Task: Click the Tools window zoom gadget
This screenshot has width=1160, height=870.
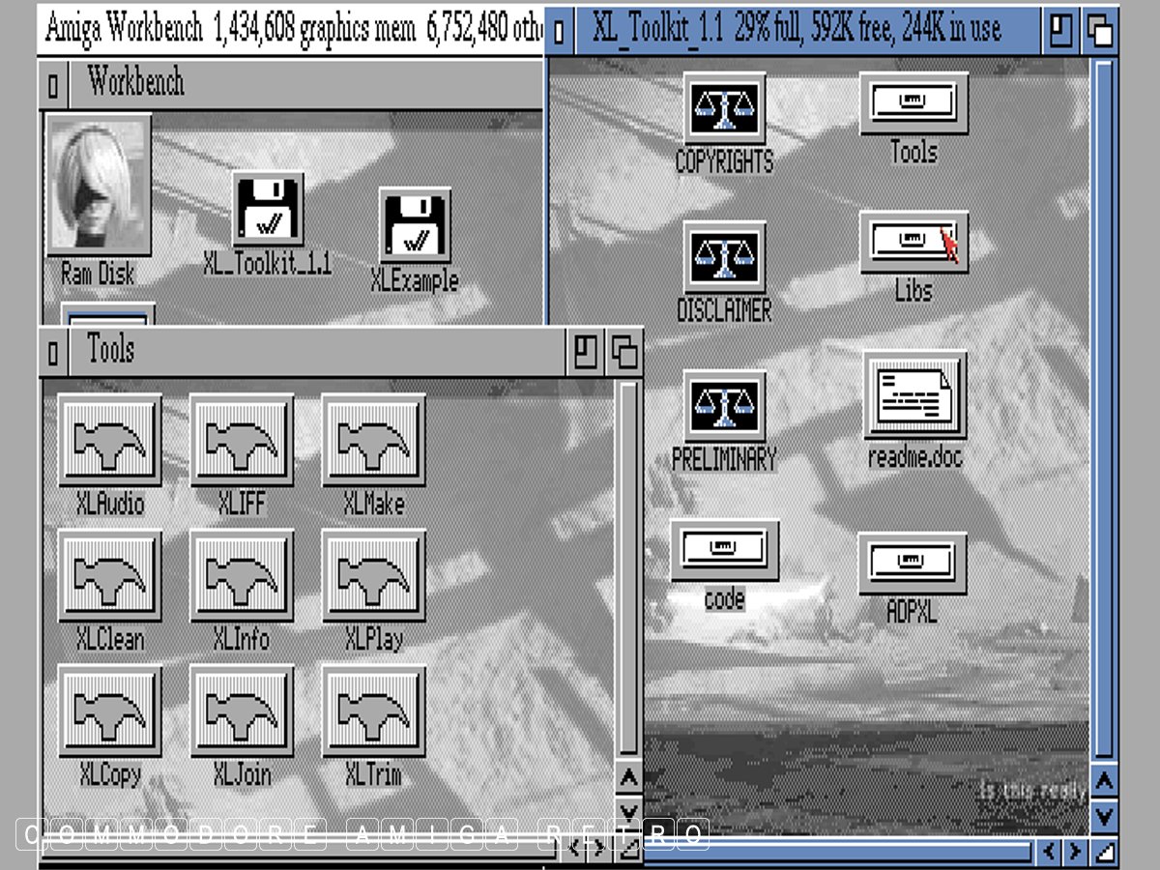Action: click(586, 352)
